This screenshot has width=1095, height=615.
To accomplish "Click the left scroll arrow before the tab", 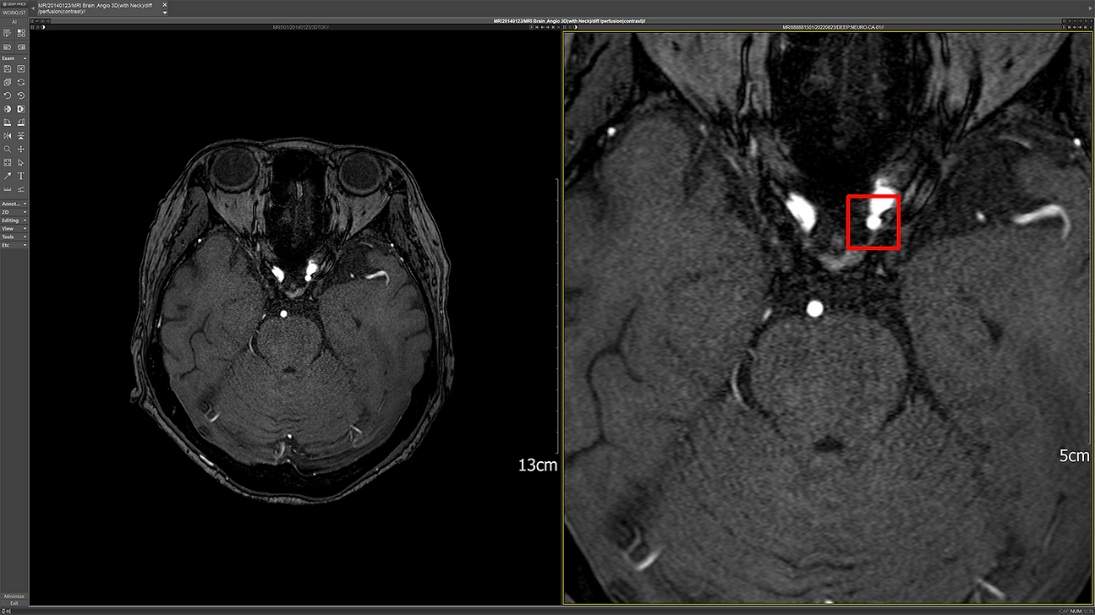I will click(33, 8).
